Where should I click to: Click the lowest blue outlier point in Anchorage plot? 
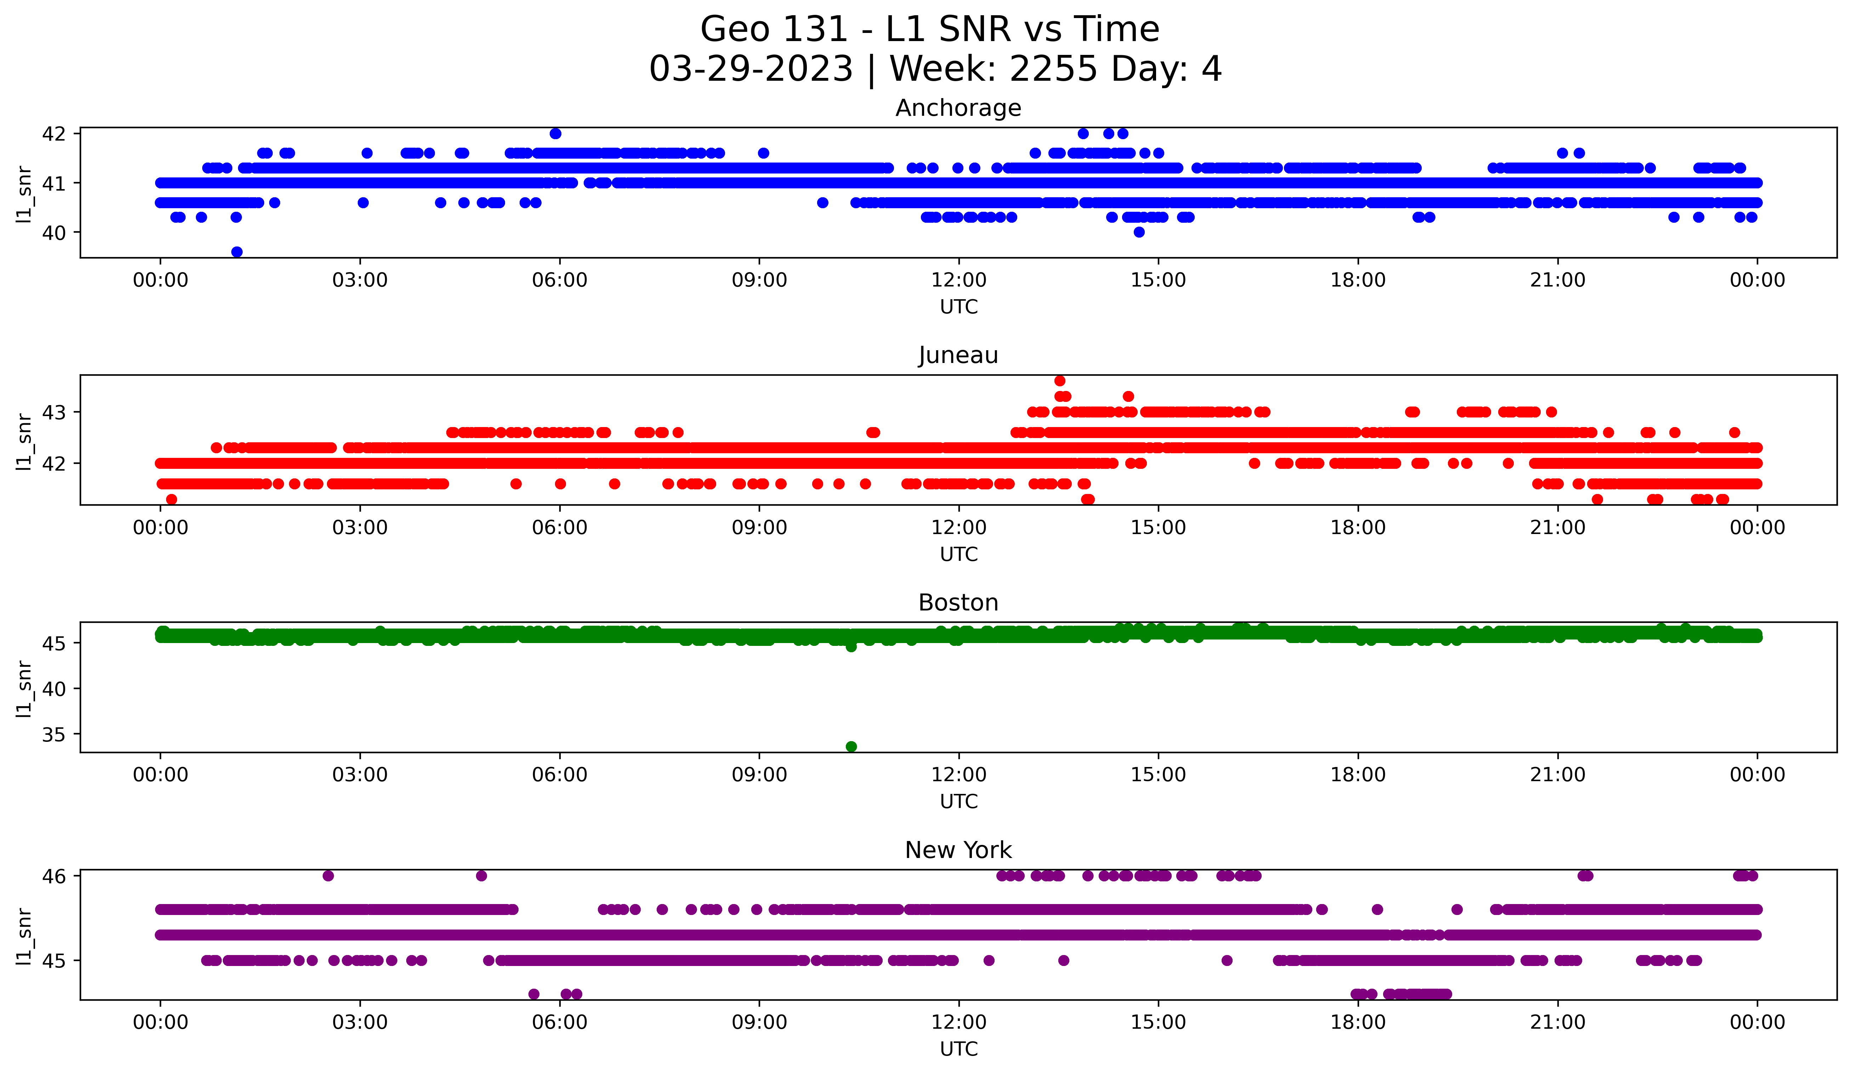point(237,252)
